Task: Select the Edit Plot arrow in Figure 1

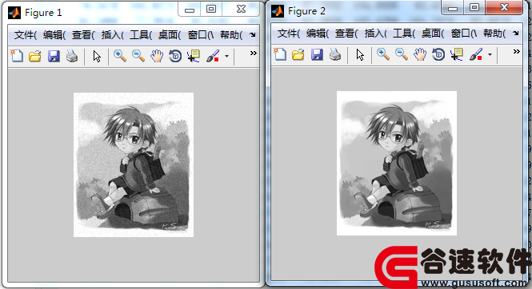Action: coord(97,56)
